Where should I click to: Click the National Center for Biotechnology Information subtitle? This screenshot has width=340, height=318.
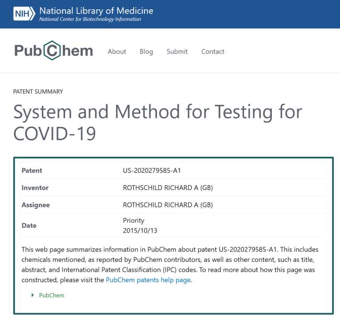tap(90, 19)
